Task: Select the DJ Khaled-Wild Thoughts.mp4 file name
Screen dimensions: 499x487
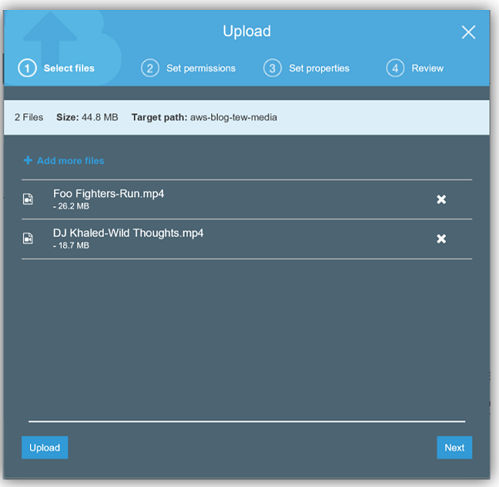Action: click(128, 233)
